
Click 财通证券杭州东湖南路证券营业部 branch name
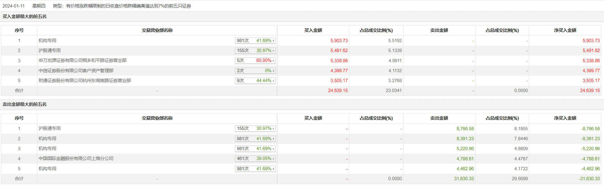click(x=85, y=81)
